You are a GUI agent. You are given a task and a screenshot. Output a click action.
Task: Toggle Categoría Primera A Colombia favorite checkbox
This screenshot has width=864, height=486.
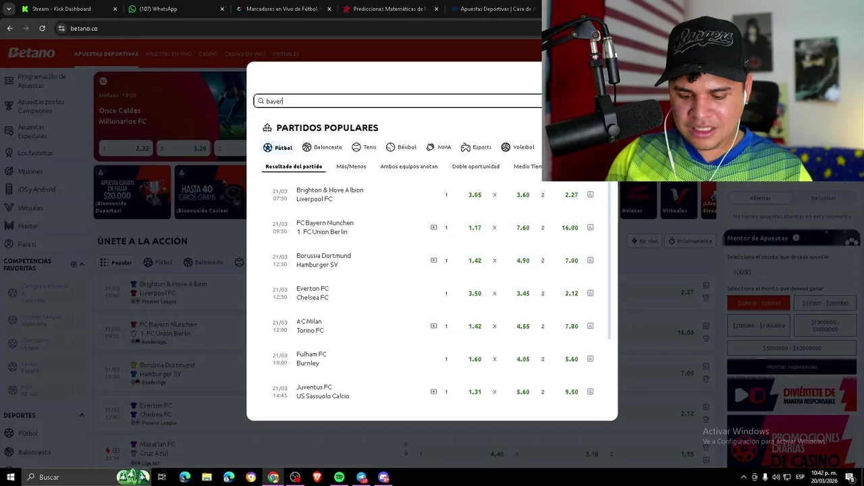[76, 292]
